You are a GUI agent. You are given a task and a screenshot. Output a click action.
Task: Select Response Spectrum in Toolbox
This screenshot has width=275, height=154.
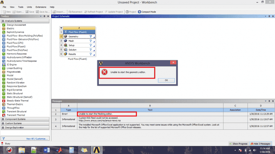click(x=16, y=86)
